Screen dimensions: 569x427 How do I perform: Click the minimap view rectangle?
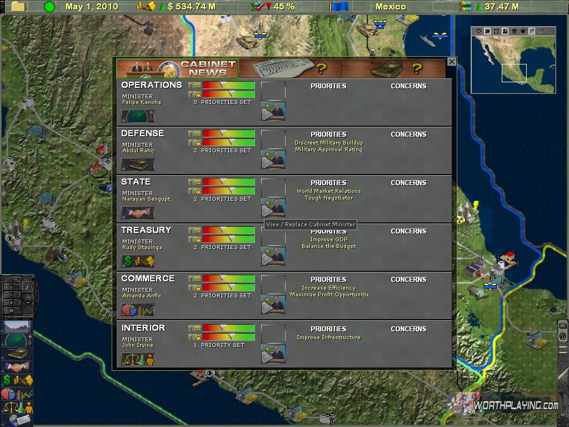click(514, 73)
